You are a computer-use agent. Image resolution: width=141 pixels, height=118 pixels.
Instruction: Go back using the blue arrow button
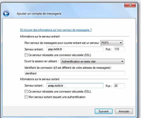tap(6, 14)
